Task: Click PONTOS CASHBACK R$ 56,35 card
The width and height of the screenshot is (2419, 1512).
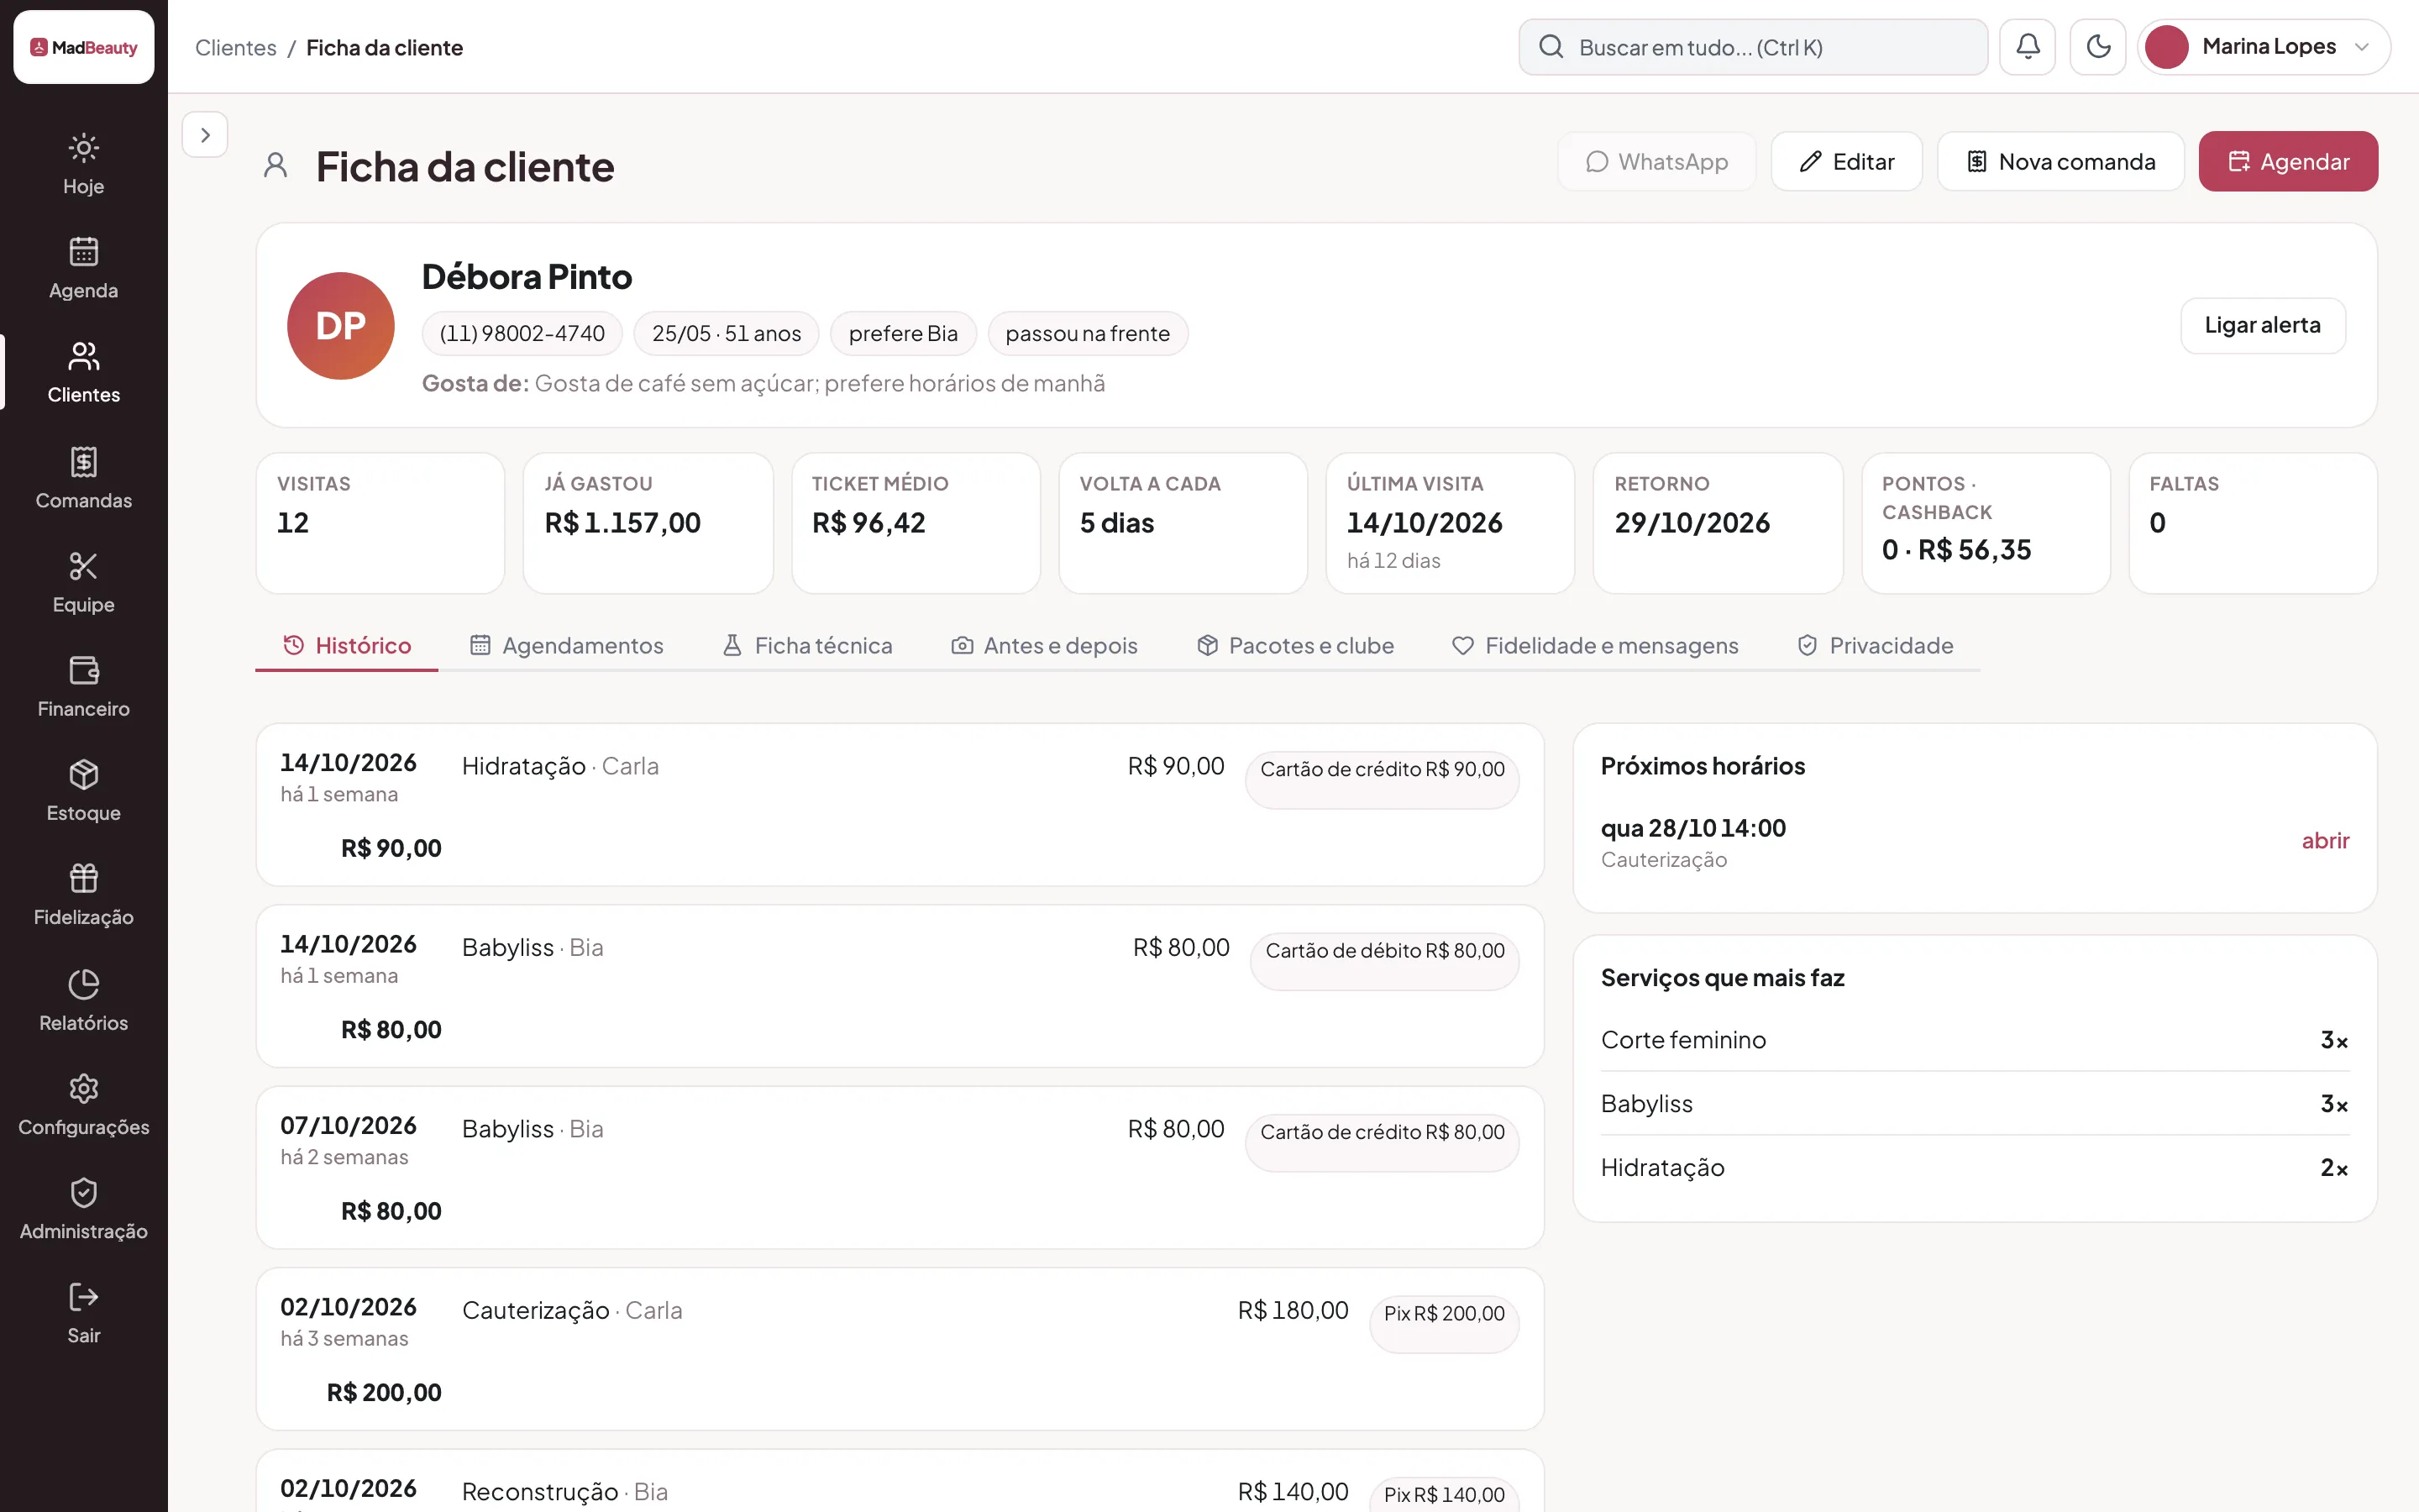Action: (1986, 523)
